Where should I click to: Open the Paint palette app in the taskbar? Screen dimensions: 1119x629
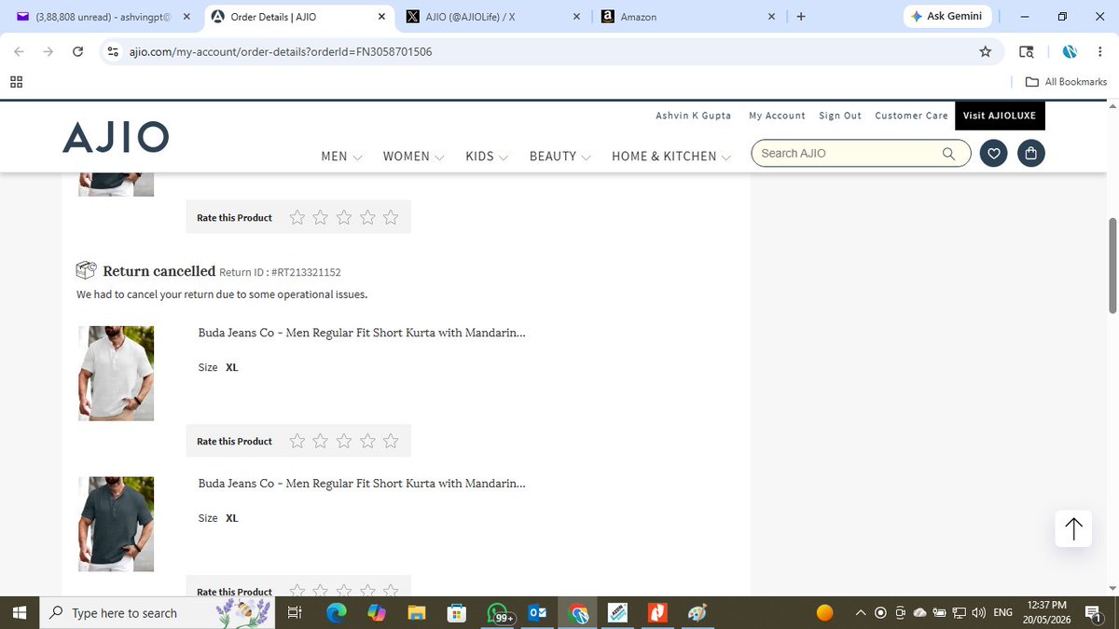pyautogui.click(x=697, y=613)
